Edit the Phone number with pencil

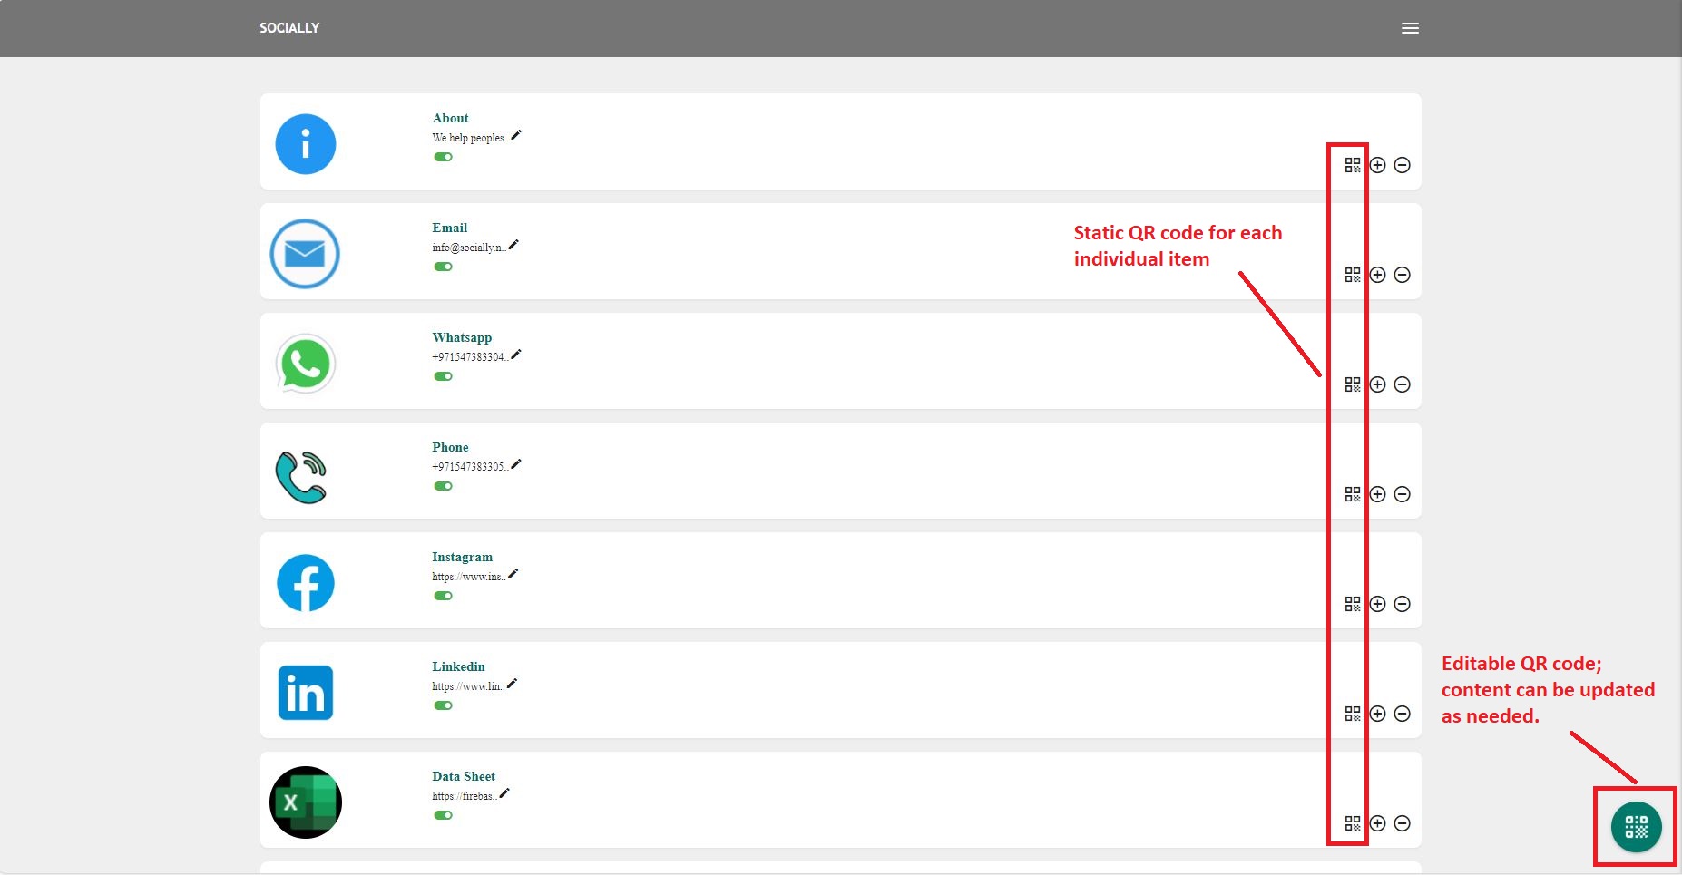point(516,464)
